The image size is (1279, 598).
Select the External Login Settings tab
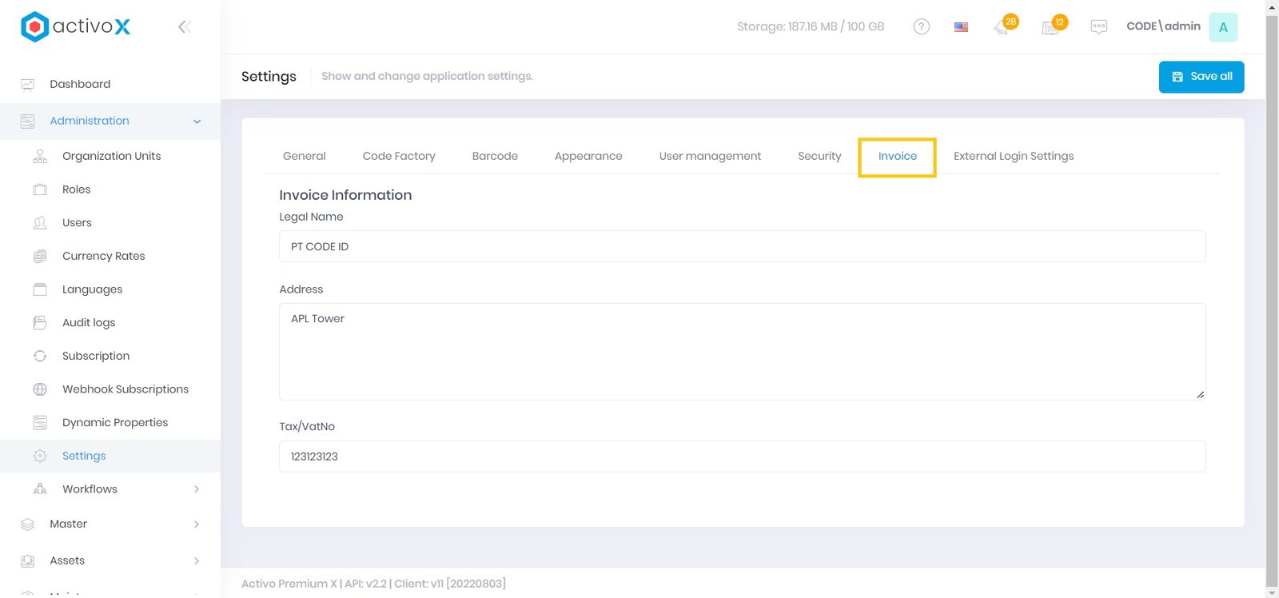point(1013,157)
